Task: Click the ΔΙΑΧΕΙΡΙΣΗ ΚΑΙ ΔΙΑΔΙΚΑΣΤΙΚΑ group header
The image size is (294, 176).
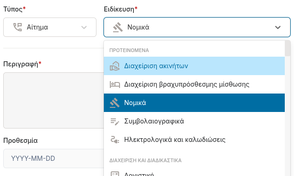Action: [145, 160]
